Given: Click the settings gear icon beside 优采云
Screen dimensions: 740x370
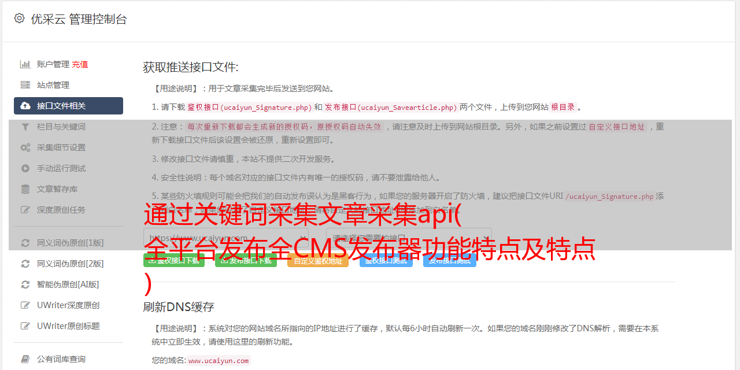Looking at the screenshot, I should pos(19,18).
